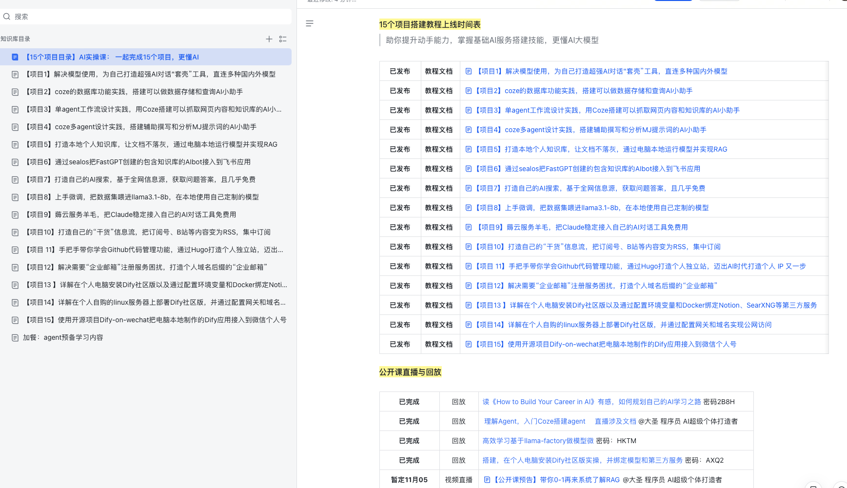Click the document icon beside 项目9 table link
847x488 pixels.
tap(469, 227)
